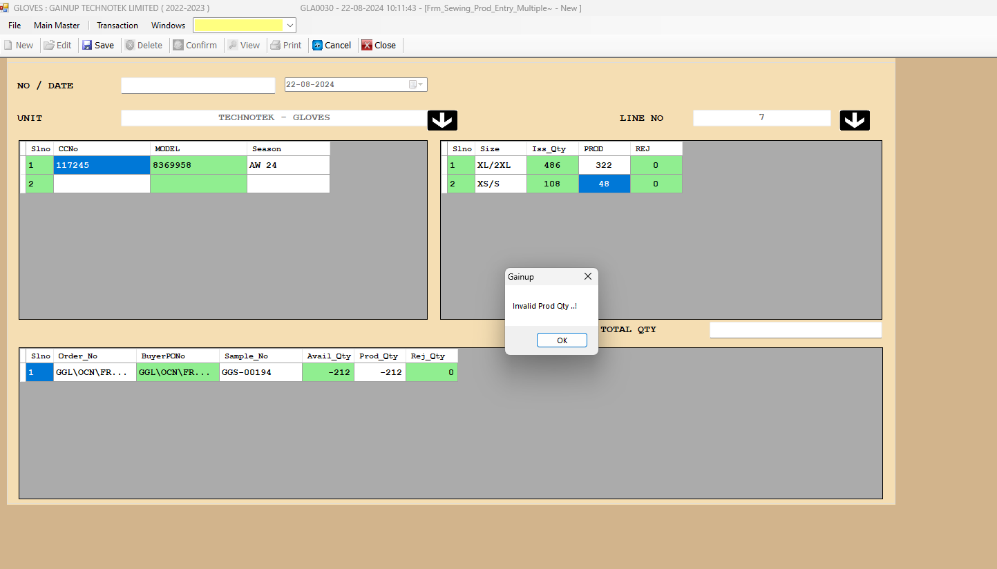Image resolution: width=997 pixels, height=569 pixels.
Task: Open the Main Master menu
Action: point(57,26)
